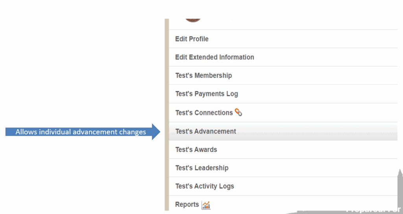Go to Test's Awards
Viewport: 403px width, 214px height.
point(196,150)
